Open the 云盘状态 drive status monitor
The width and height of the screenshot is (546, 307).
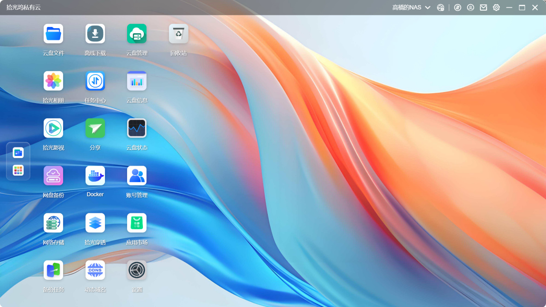136,128
